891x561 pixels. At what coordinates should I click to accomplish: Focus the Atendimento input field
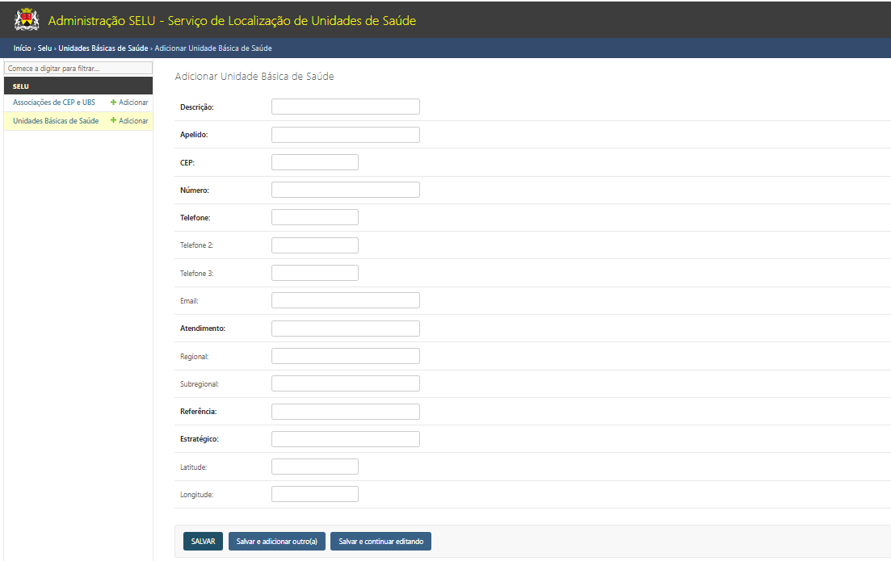coord(345,329)
